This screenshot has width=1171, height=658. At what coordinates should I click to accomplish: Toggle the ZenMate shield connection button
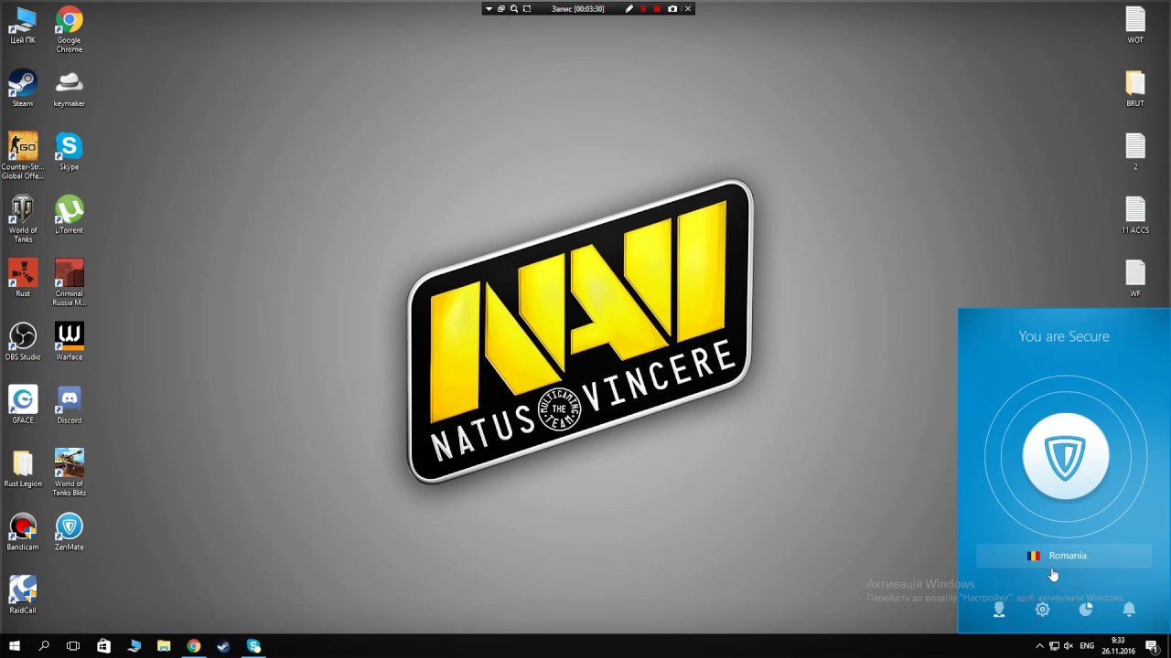pyautogui.click(x=1065, y=456)
